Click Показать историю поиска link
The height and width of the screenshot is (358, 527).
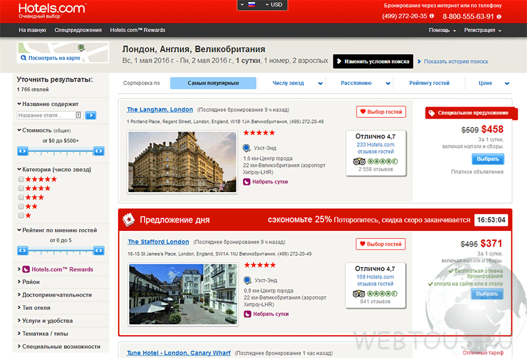pos(456,62)
